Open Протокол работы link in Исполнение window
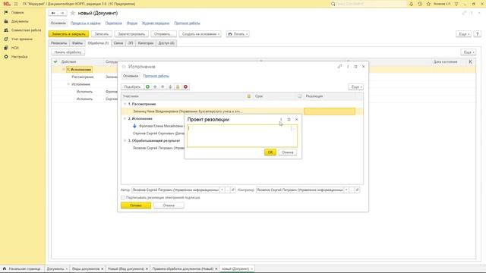The height and width of the screenshot is (273, 486). [156, 76]
